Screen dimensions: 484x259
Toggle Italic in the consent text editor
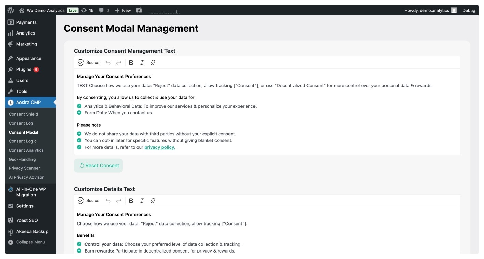(x=142, y=63)
